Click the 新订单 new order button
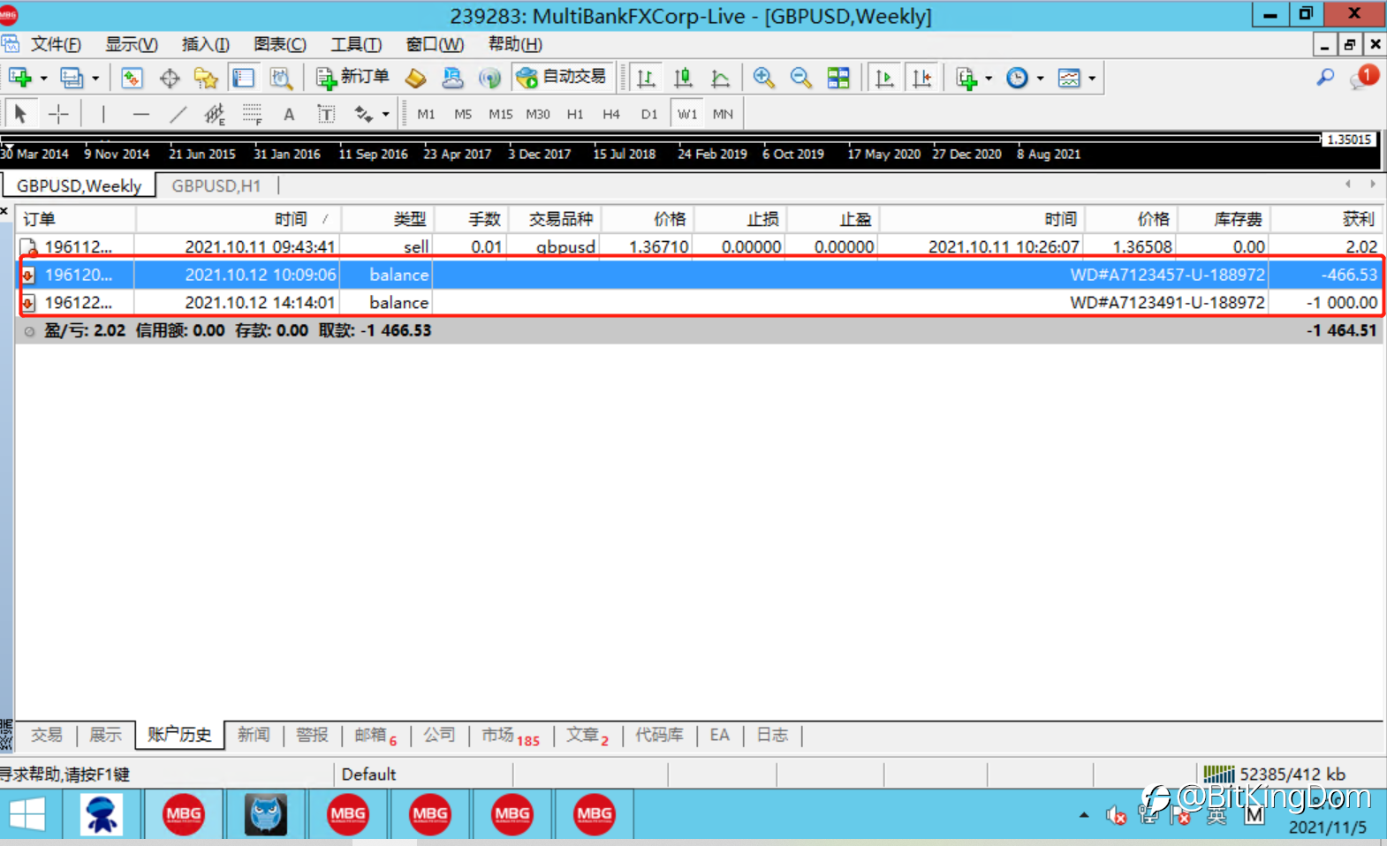 [x=352, y=78]
